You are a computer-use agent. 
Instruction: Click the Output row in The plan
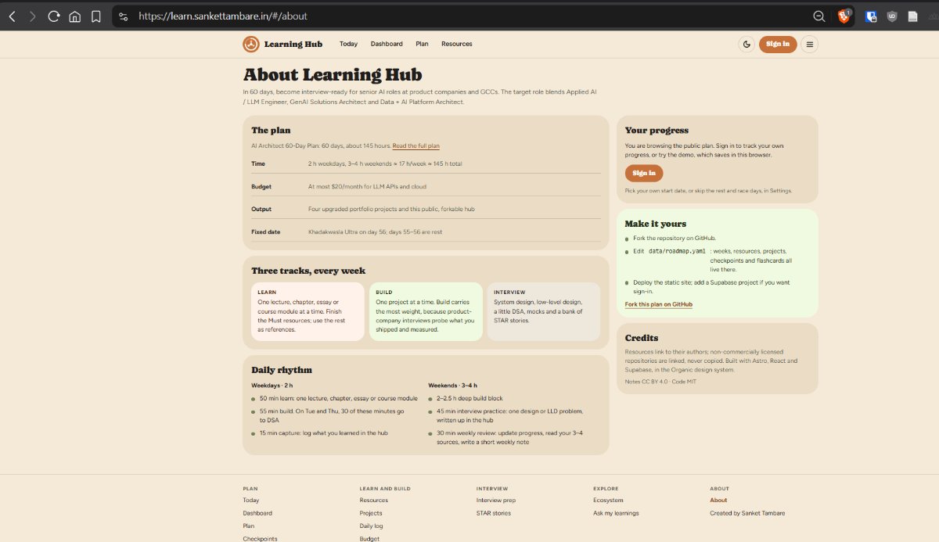(x=426, y=209)
